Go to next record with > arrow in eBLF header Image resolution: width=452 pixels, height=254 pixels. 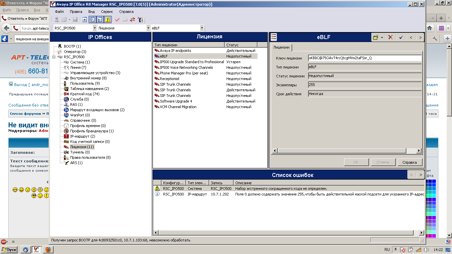point(420,37)
